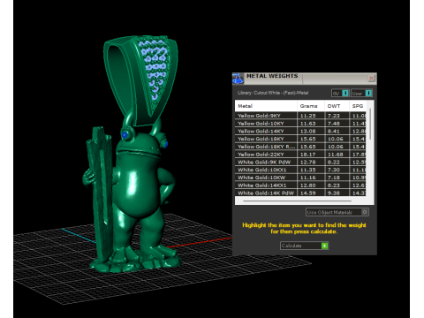Viewport: 424px width, 318px height.
Task: Select the Yellow Gold:14KY row
Action: pos(300,131)
